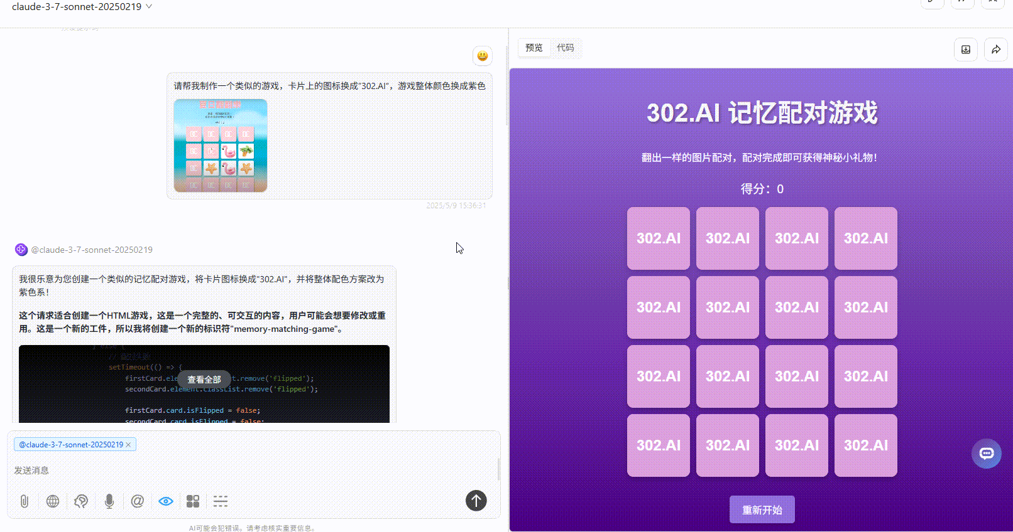The width and height of the screenshot is (1013, 532).
Task: Open the four-square apps grid icon
Action: click(193, 501)
